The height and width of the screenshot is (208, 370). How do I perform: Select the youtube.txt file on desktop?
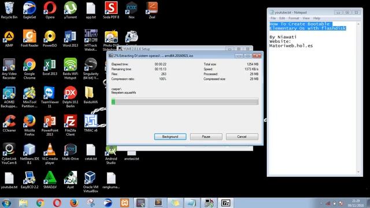pos(9,180)
